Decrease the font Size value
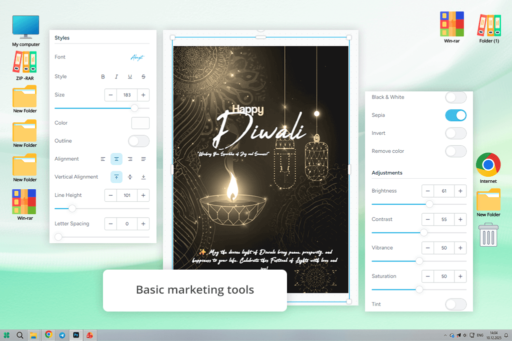Screen dimensions: 512x341 (x=110, y=95)
